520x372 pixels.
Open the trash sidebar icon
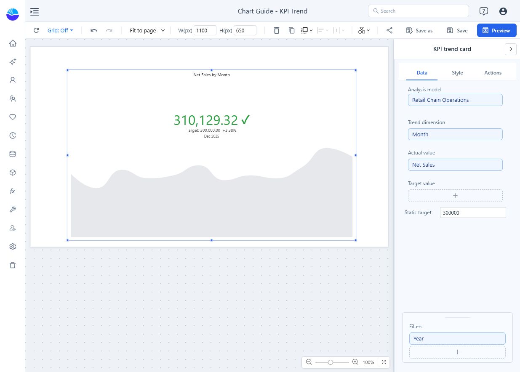[x=13, y=265]
